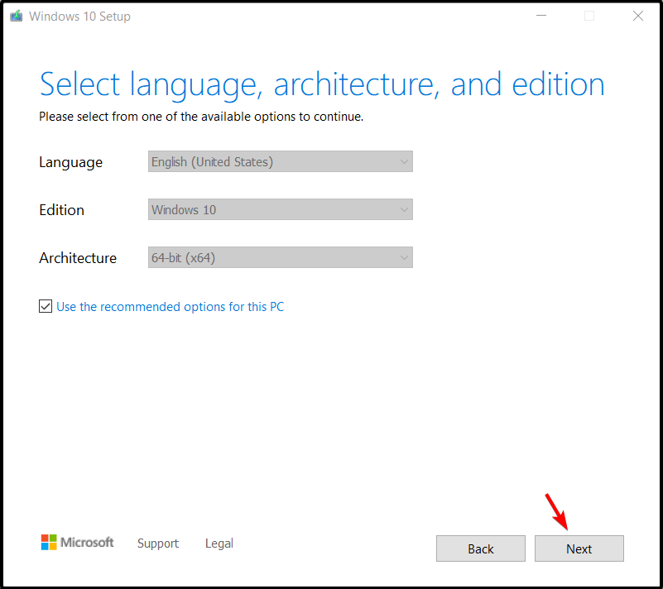Open the Architecture dropdown

(x=281, y=257)
